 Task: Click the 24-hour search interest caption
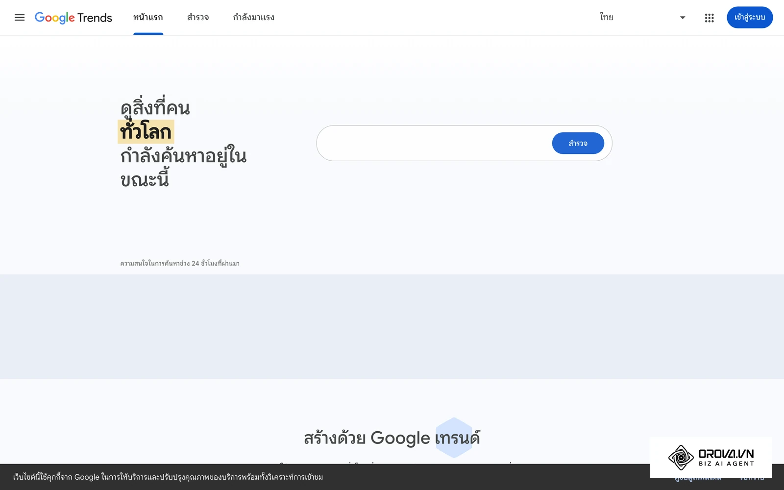(180, 264)
